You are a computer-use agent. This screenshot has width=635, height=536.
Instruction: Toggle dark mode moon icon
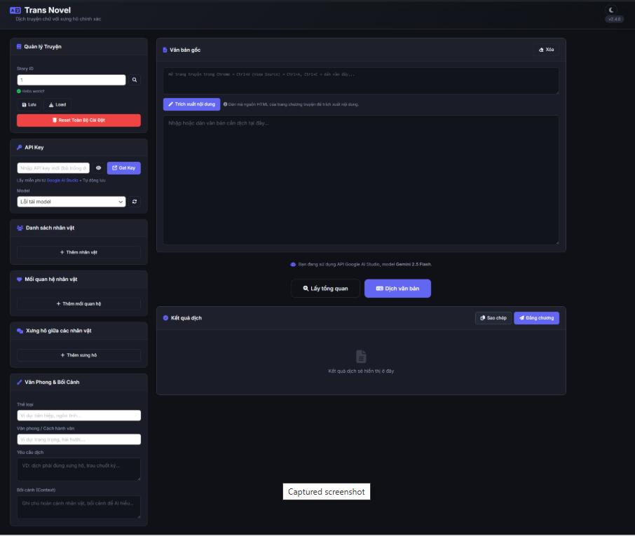pos(612,10)
